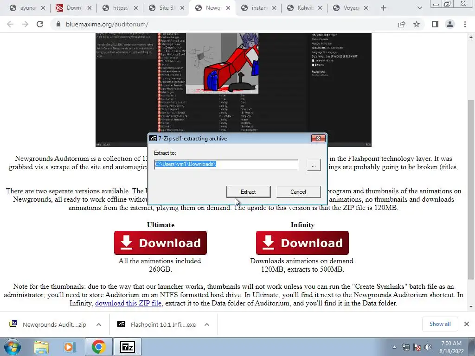Switch to the instan tab

pyautogui.click(x=259, y=8)
